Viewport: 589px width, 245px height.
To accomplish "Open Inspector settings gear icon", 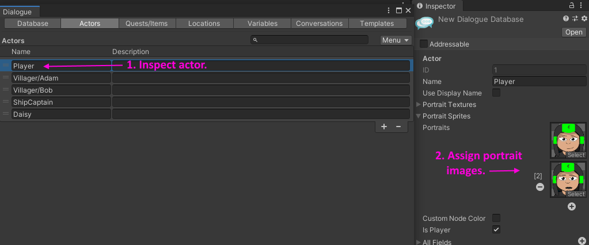I will click(584, 18).
